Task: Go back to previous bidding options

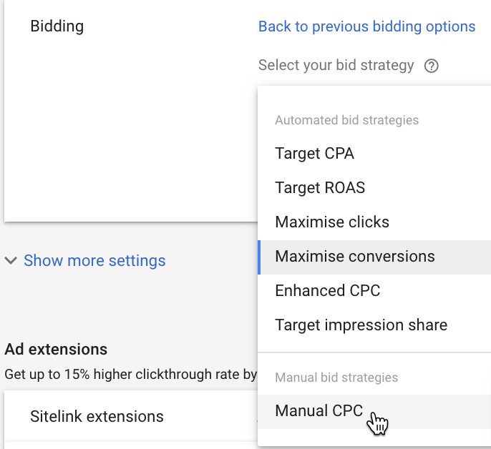Action: click(366, 26)
